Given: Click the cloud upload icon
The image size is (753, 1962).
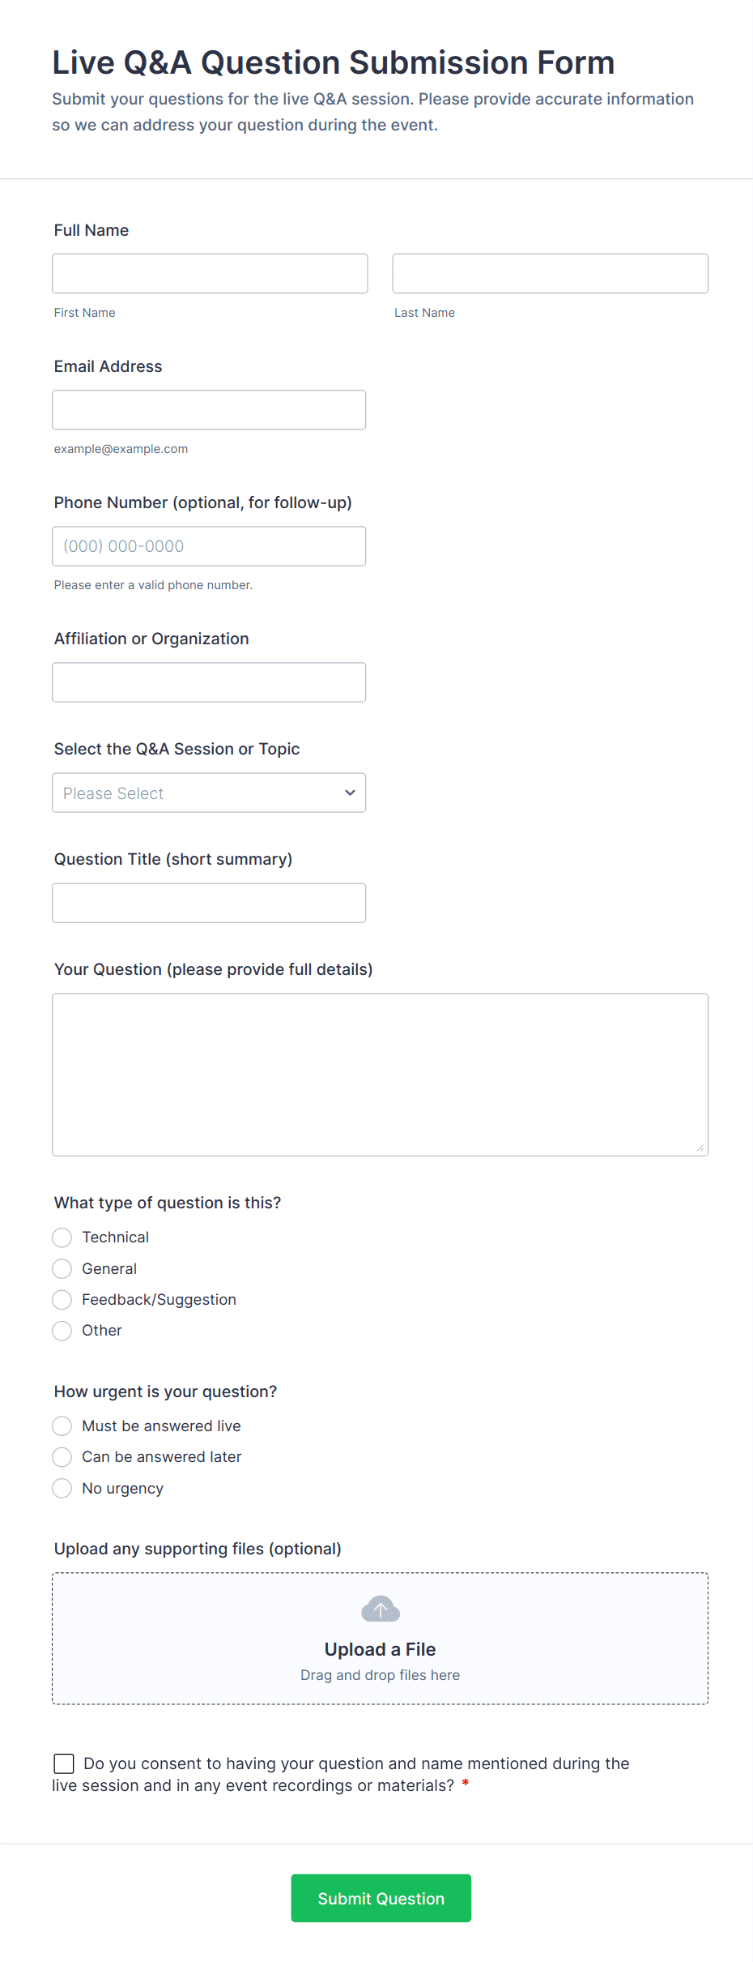Looking at the screenshot, I should (x=380, y=1609).
